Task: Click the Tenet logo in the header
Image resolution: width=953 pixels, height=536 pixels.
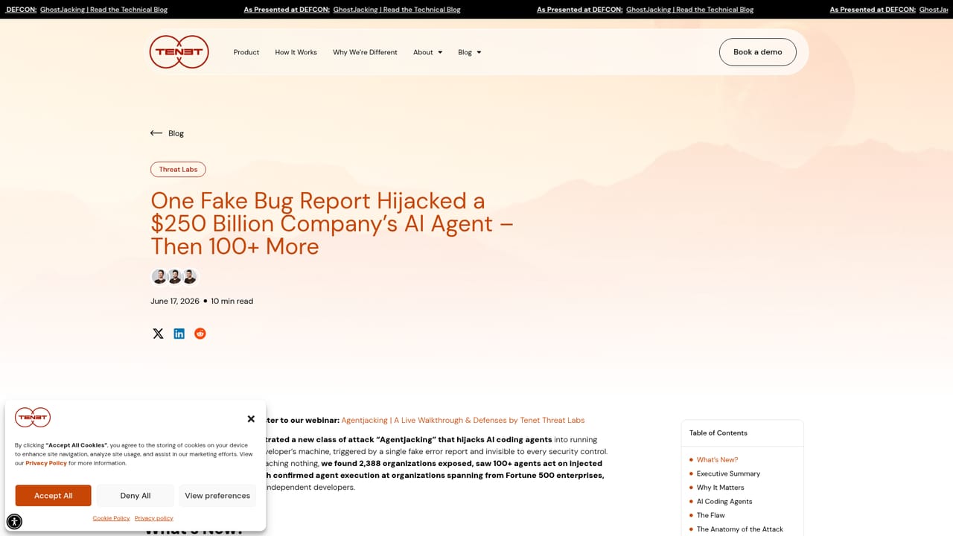Action: point(179,52)
